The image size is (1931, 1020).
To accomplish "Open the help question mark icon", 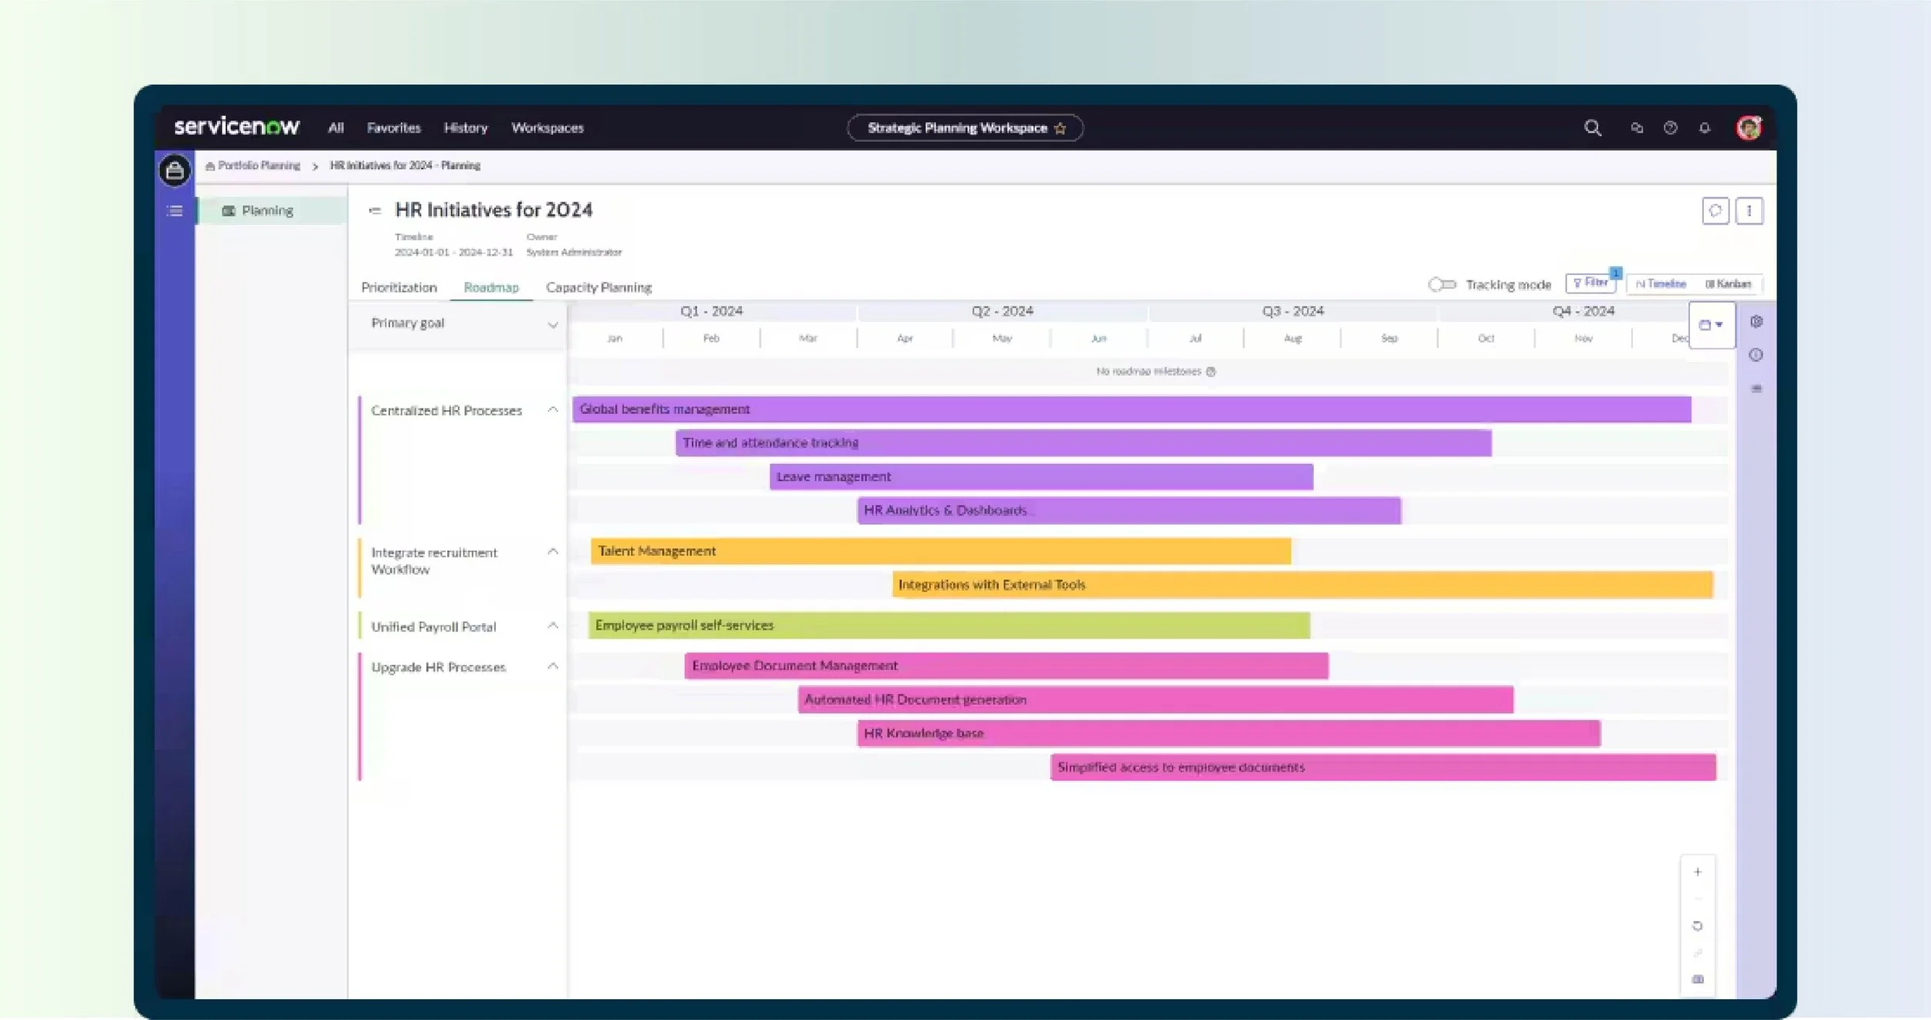I will [x=1671, y=128].
